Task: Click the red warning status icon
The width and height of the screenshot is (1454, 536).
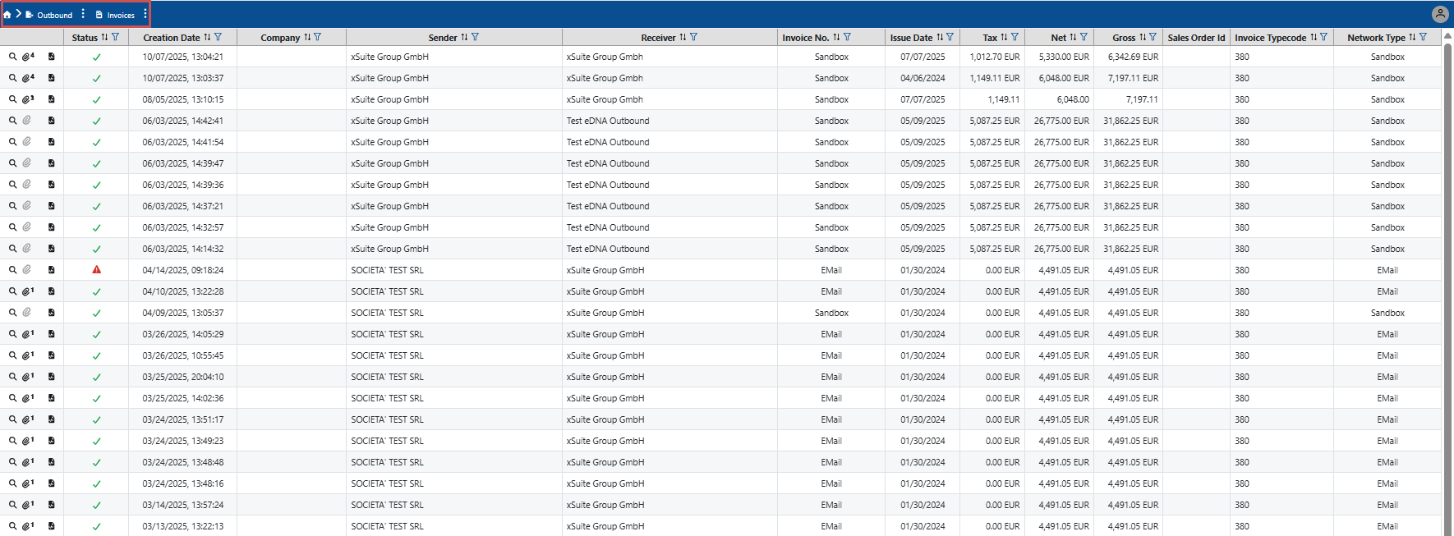Action: pos(97,270)
